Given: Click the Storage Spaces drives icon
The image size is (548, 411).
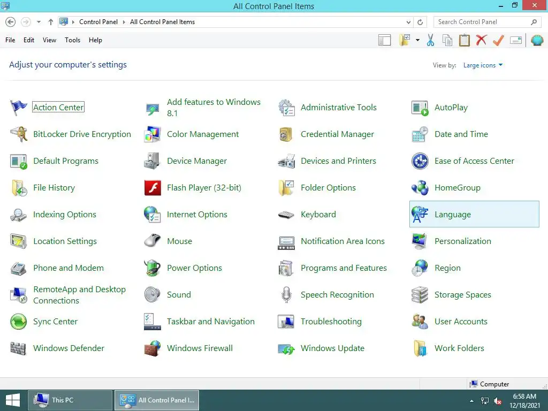Looking at the screenshot, I should [420, 295].
